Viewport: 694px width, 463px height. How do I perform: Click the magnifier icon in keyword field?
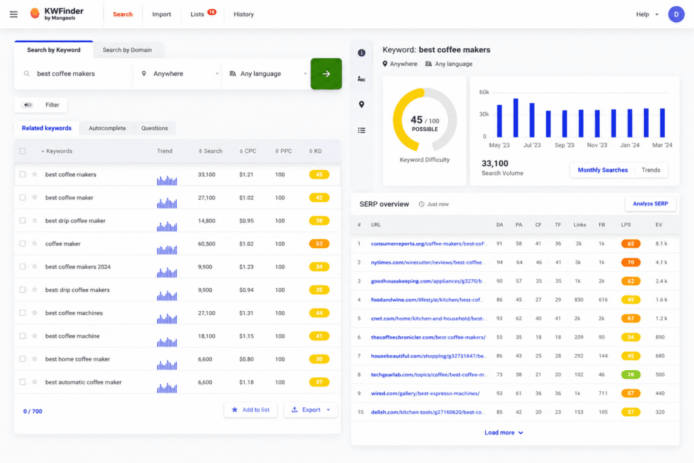[x=26, y=73]
